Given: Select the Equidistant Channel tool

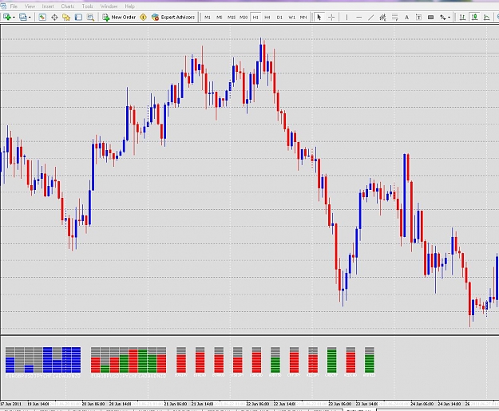Looking at the screenshot, I should (383, 18).
